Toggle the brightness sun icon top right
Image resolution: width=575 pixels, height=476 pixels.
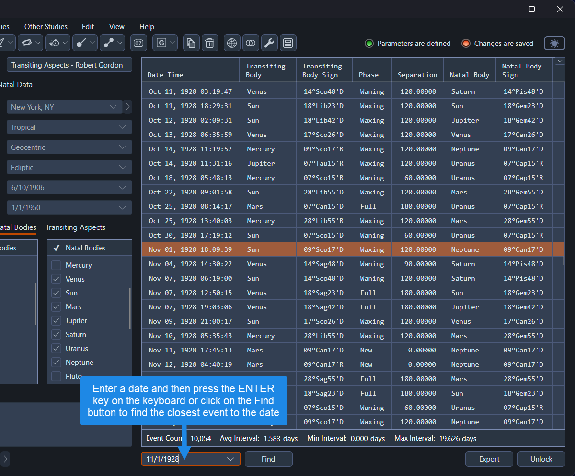pyautogui.click(x=554, y=43)
